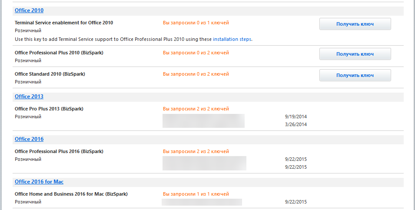Click the 'Вы запросили 1 из 1 ключей' status

tap(196, 194)
